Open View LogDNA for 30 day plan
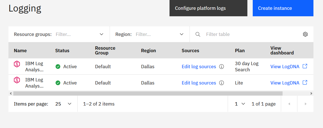Viewport: 323px width, 128px height. (285, 67)
